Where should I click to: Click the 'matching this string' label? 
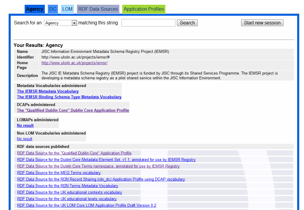(98, 23)
